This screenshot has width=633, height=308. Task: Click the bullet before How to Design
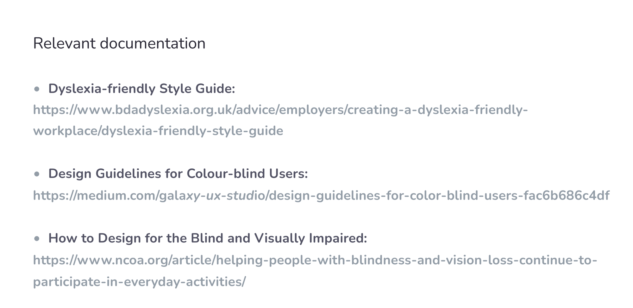click(37, 238)
